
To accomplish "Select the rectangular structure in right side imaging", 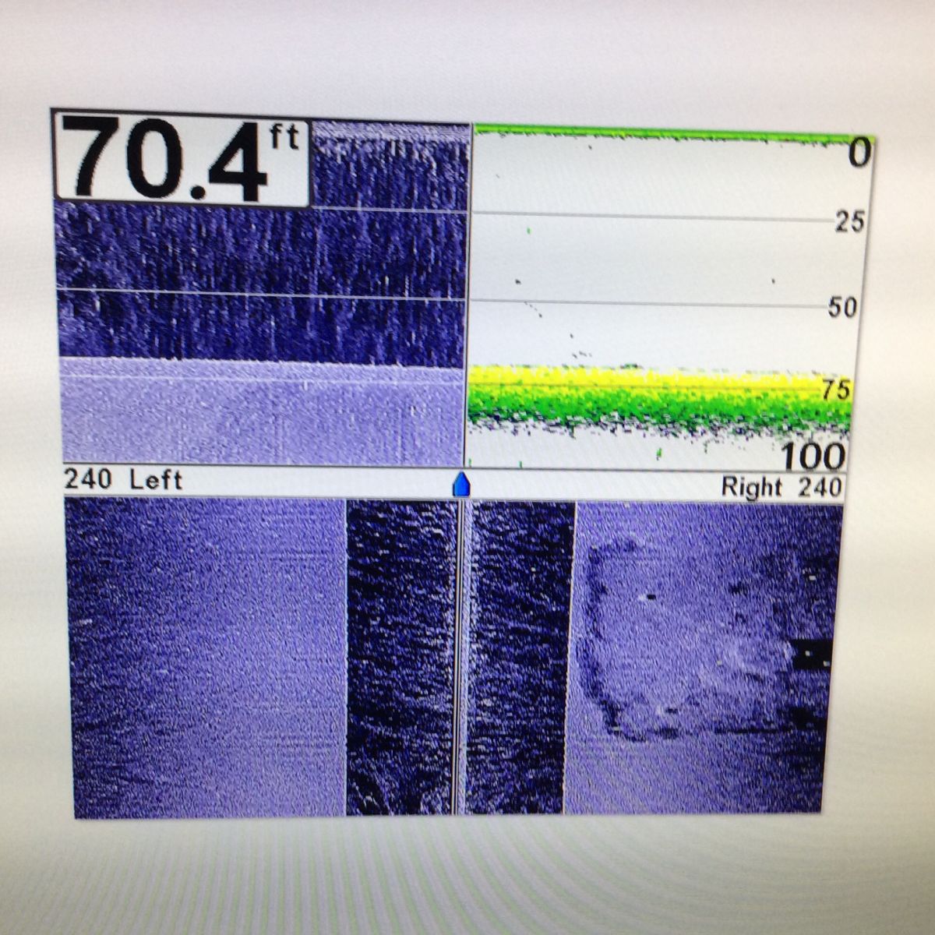I will click(x=686, y=639).
